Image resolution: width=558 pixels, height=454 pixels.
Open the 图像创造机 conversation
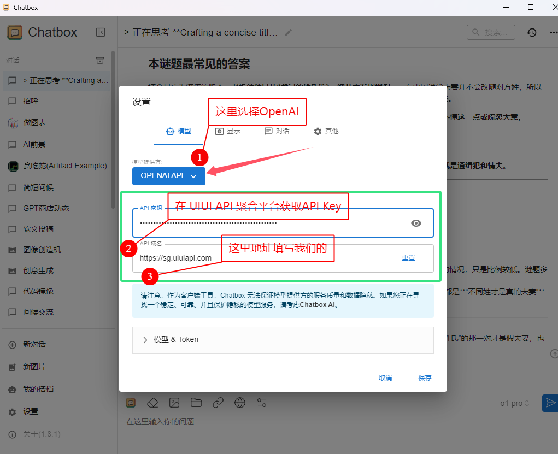[57, 250]
